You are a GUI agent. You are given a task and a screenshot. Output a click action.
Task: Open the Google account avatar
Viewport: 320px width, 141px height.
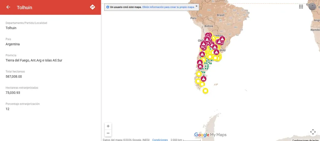pos(312,6)
